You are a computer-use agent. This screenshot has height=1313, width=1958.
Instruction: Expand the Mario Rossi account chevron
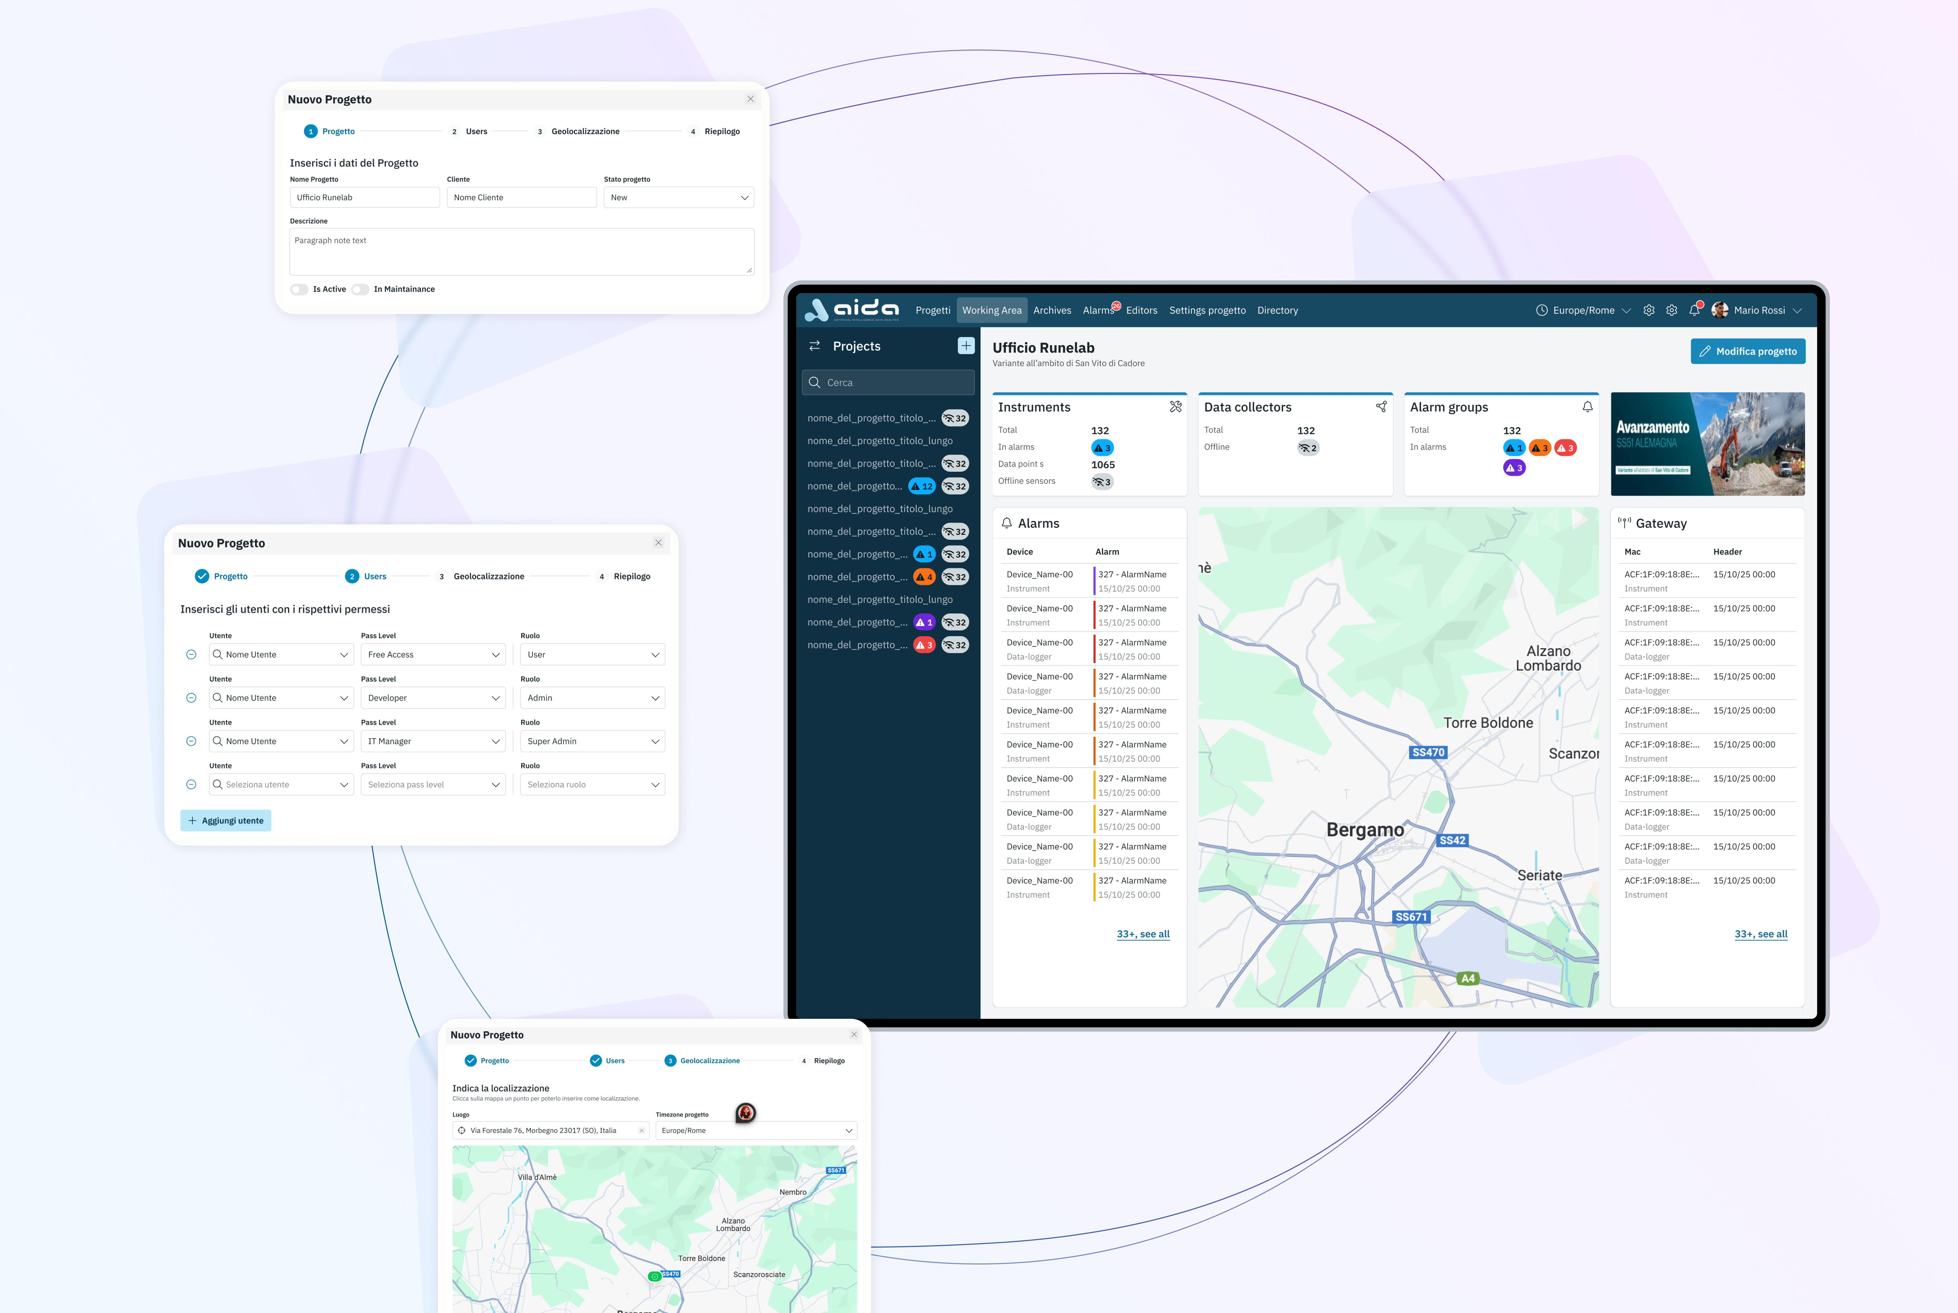1797,311
